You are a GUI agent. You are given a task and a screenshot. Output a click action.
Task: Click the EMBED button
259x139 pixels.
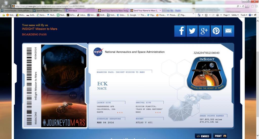tap(203, 136)
